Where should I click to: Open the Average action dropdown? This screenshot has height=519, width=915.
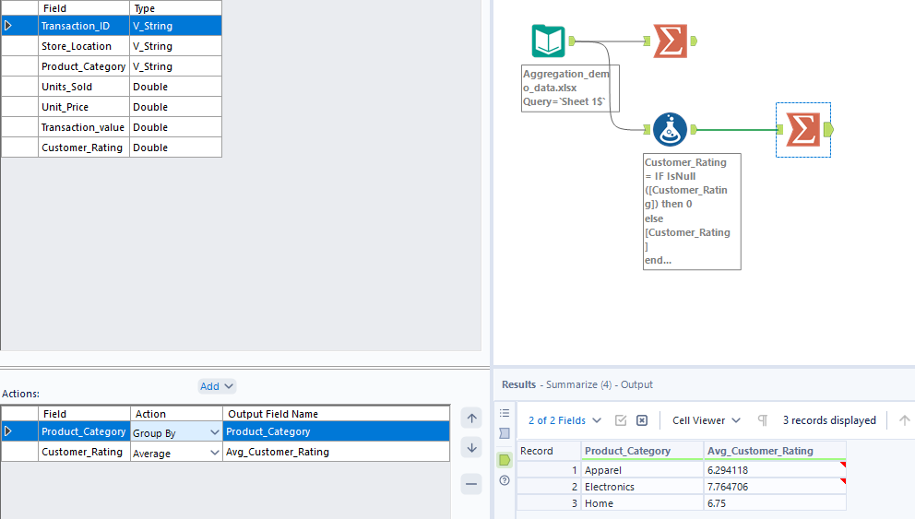[215, 453]
